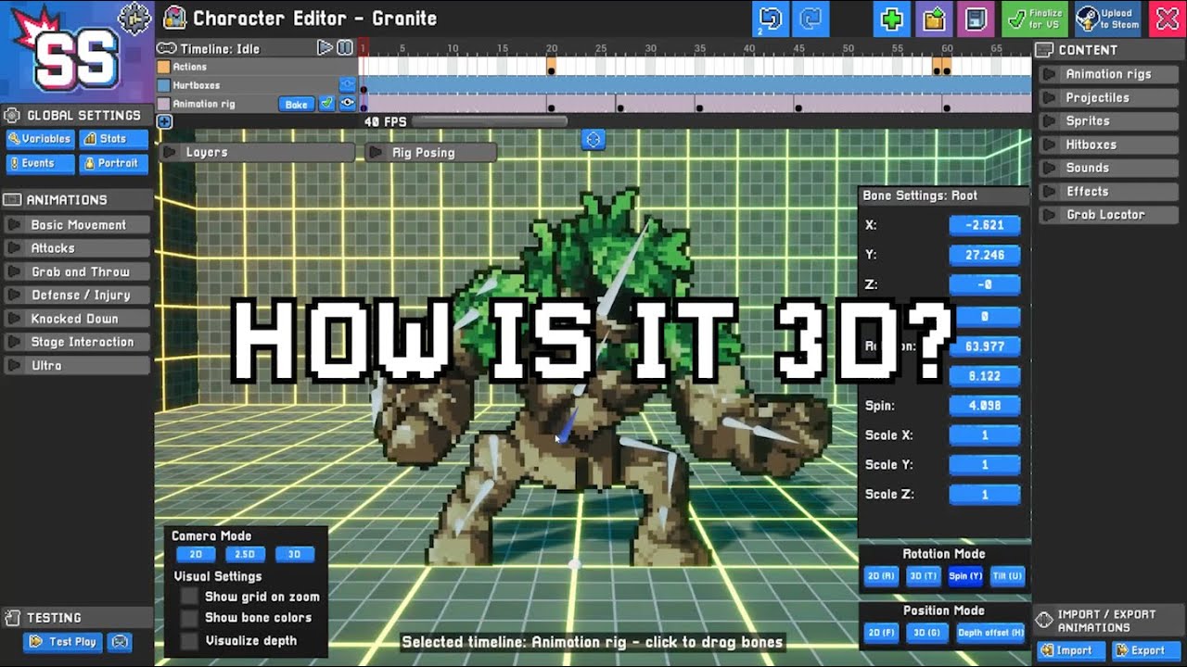1187x667 pixels.
Task: Open Animation rigs content
Action: [x=1110, y=74]
